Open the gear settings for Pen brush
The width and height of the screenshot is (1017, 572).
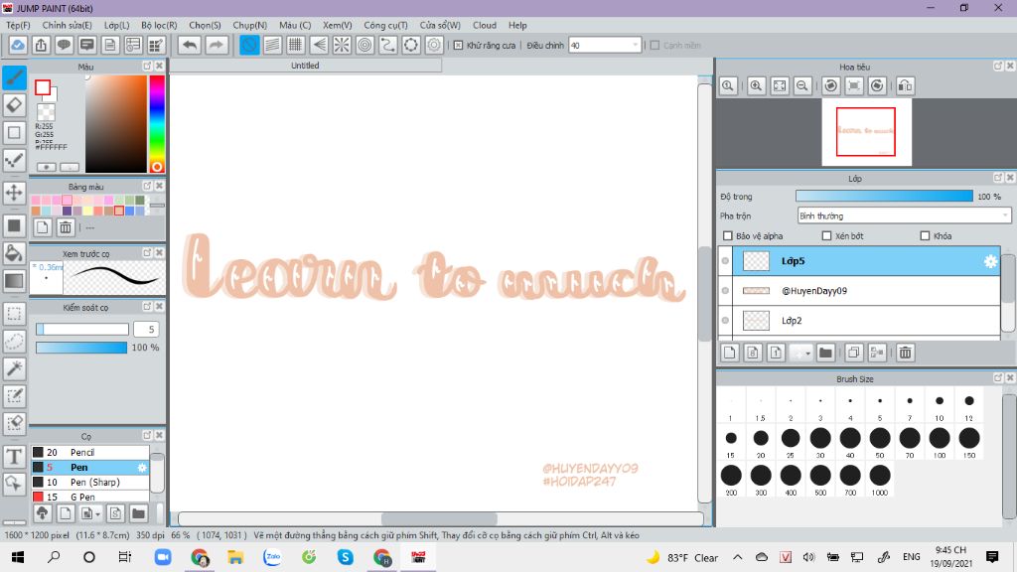[142, 467]
